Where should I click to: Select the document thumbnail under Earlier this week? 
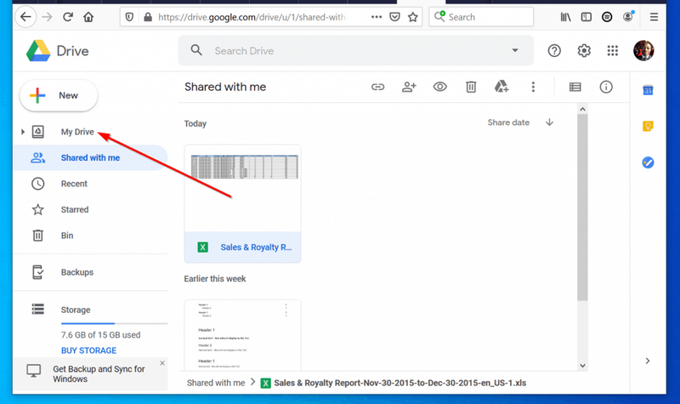(242, 334)
